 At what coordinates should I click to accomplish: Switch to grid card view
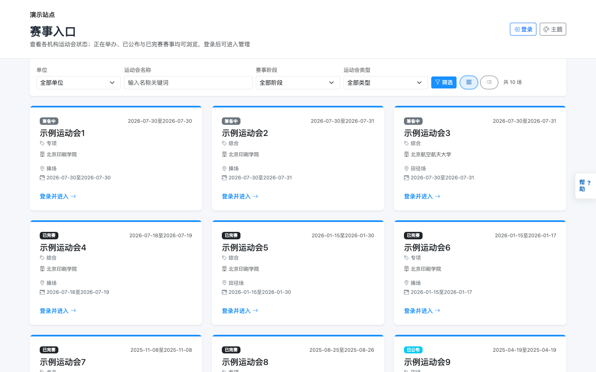click(x=469, y=82)
